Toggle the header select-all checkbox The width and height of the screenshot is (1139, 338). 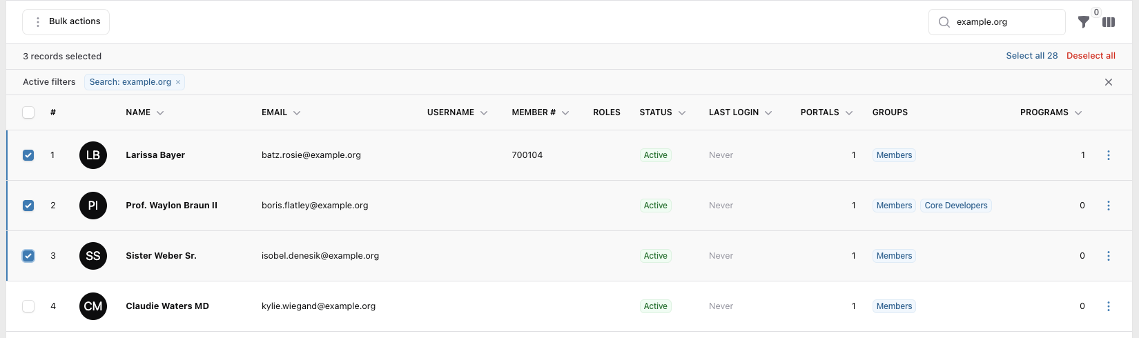pyautogui.click(x=28, y=112)
